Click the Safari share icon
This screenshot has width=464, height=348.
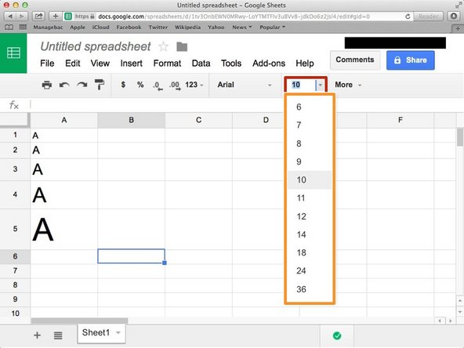38,16
